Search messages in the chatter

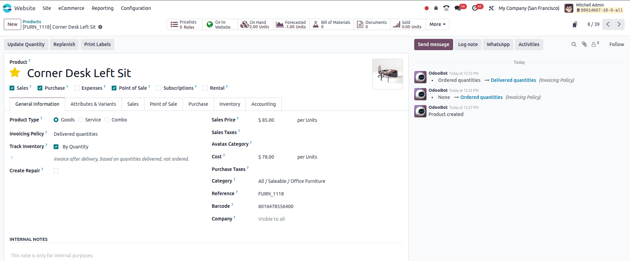coord(574,44)
